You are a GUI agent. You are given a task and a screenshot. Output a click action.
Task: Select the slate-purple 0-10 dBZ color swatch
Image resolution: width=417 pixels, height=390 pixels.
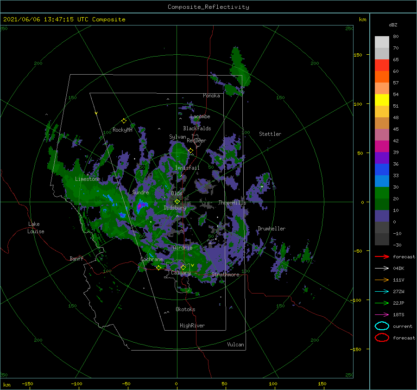click(382, 216)
